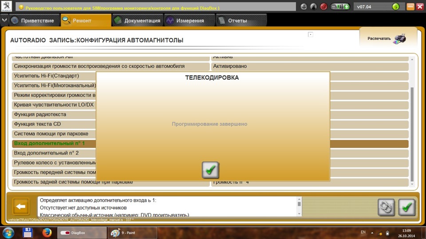Click the gears settings button
Viewport: 426px width, 239px height.
coord(386,207)
